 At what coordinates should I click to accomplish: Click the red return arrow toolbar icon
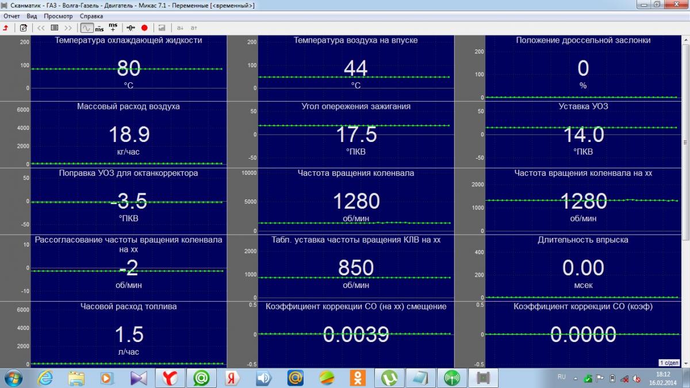[x=6, y=28]
